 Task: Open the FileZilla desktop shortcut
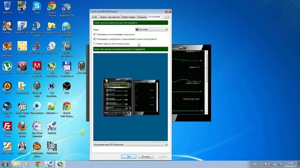7,130
